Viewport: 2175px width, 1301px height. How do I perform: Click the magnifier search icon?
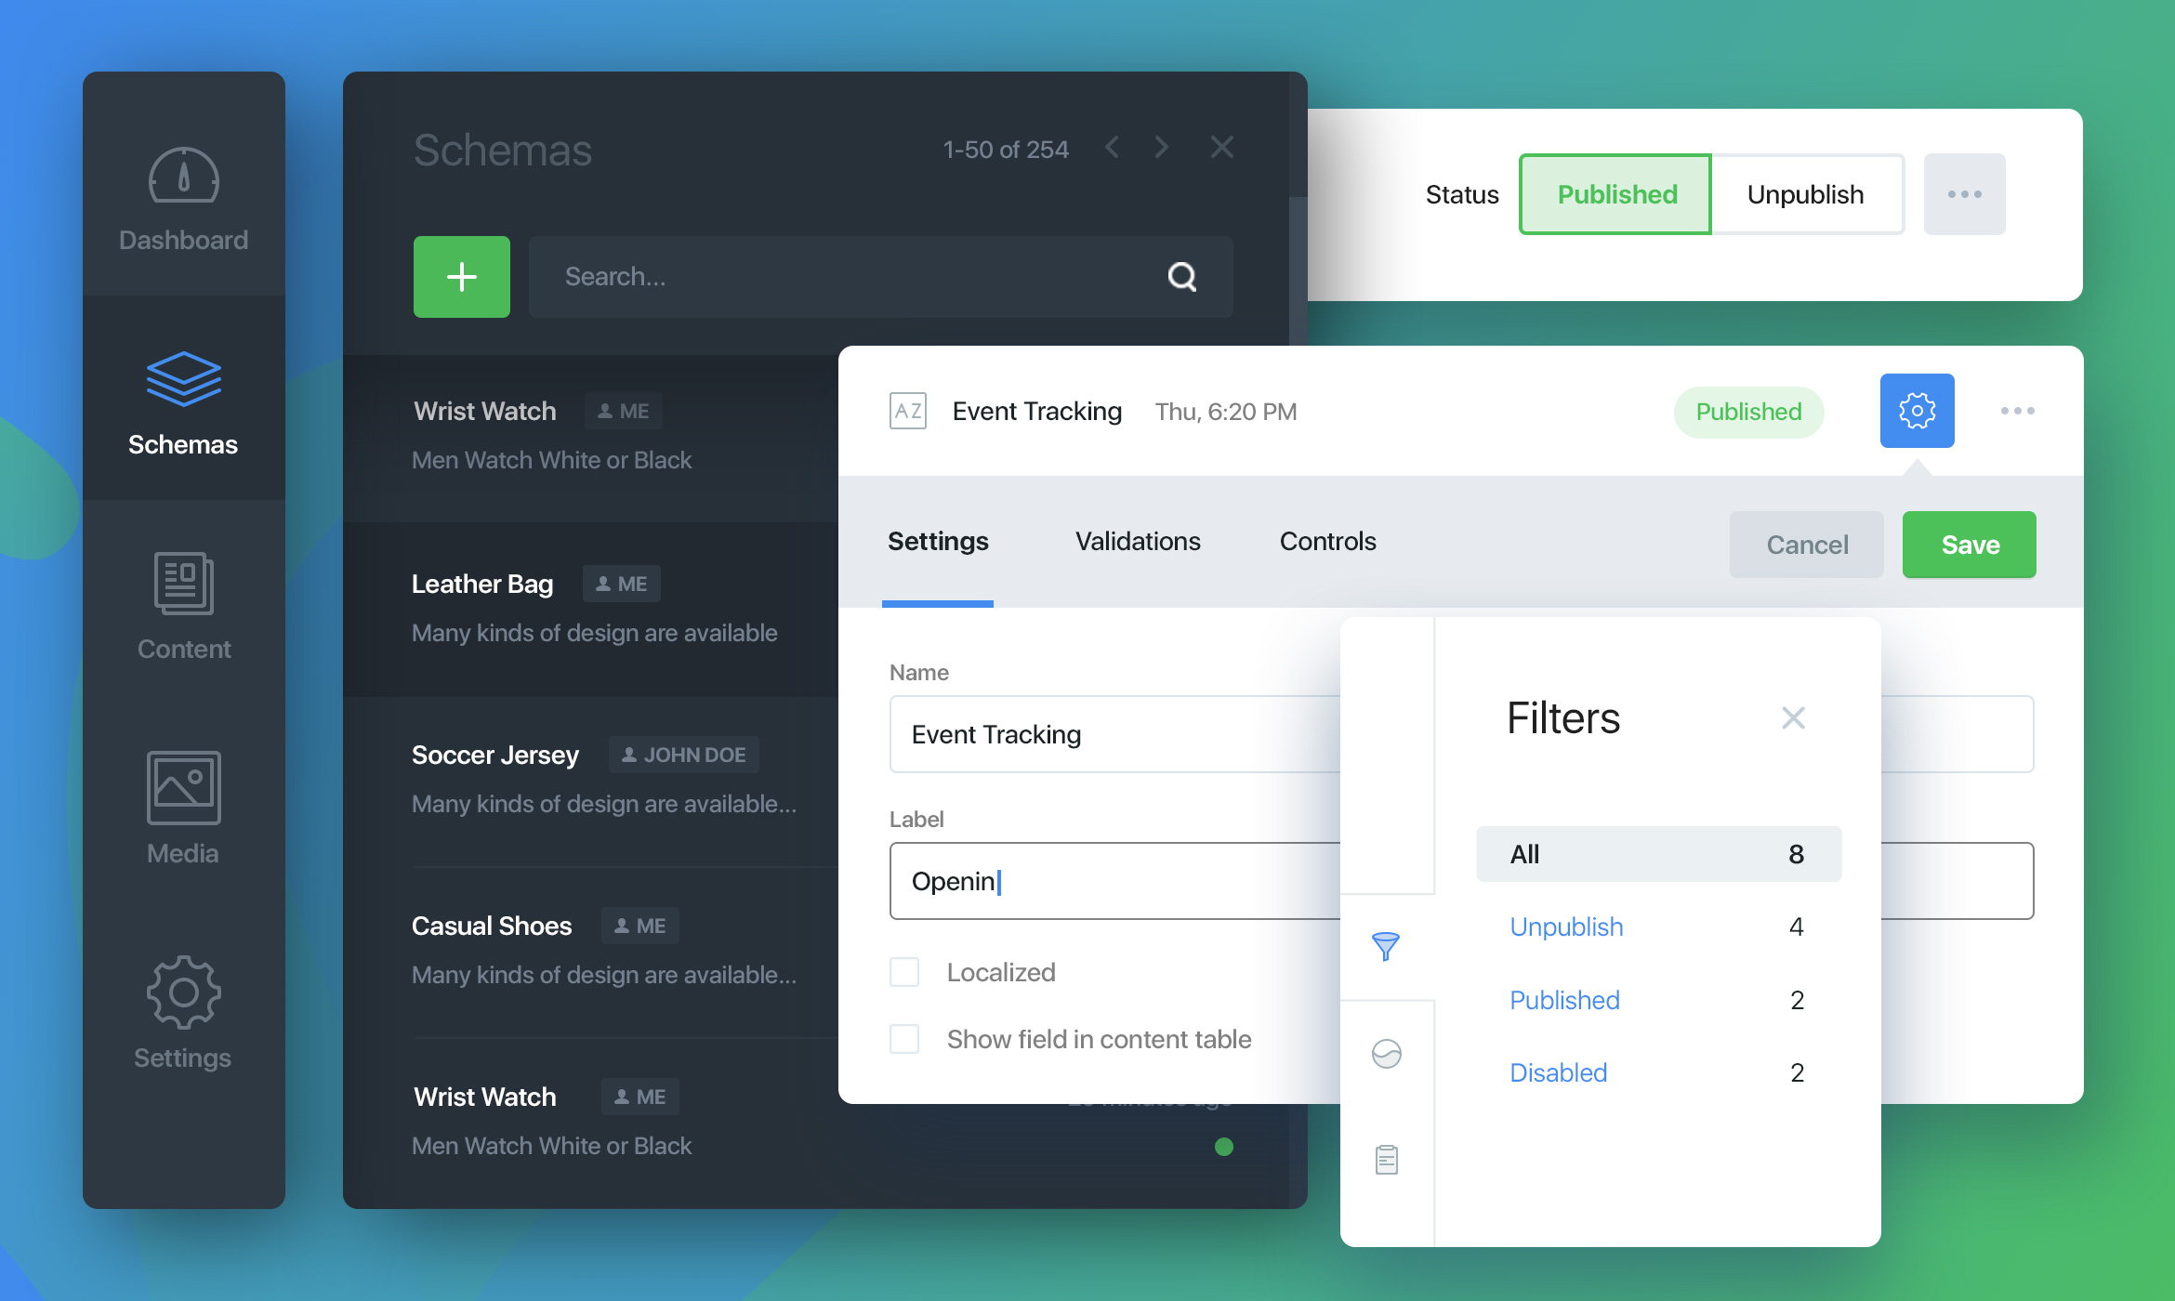point(1181,277)
